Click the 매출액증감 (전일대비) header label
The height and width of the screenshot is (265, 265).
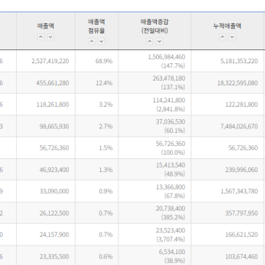click(155, 26)
